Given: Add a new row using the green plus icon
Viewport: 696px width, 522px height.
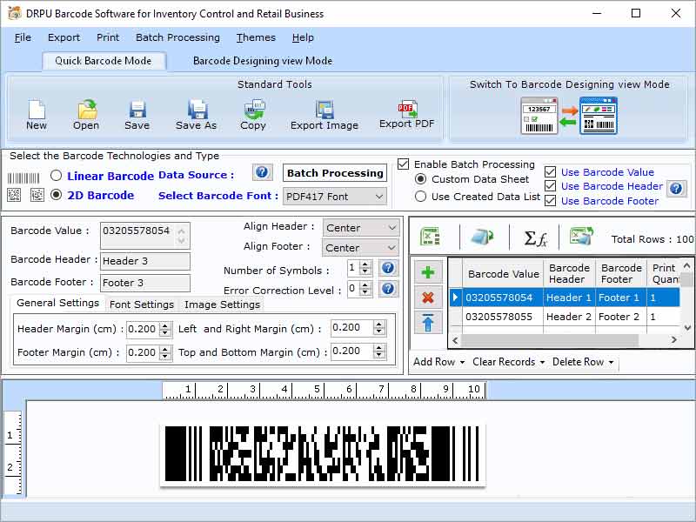Looking at the screenshot, I should 427,271.
